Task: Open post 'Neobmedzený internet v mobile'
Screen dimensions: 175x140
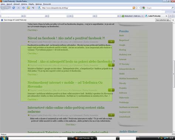Action: 65,85
